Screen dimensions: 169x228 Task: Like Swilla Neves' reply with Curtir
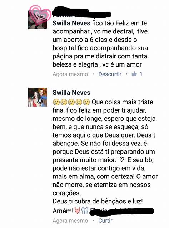(105, 221)
